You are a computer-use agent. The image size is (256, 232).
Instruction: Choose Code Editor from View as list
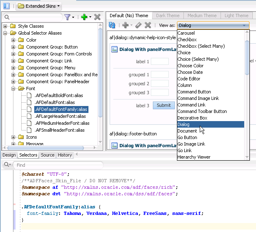point(211,79)
